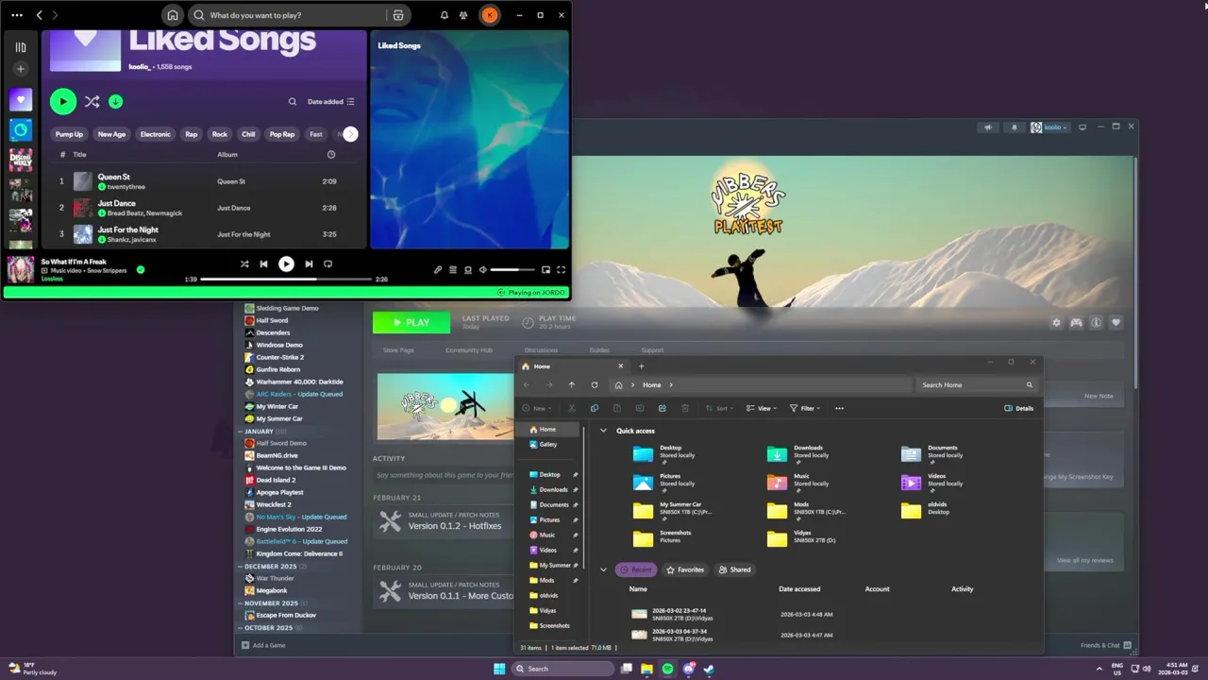Open Your Library icon in Spotify sidebar
The height and width of the screenshot is (680, 1208).
[x=21, y=47]
